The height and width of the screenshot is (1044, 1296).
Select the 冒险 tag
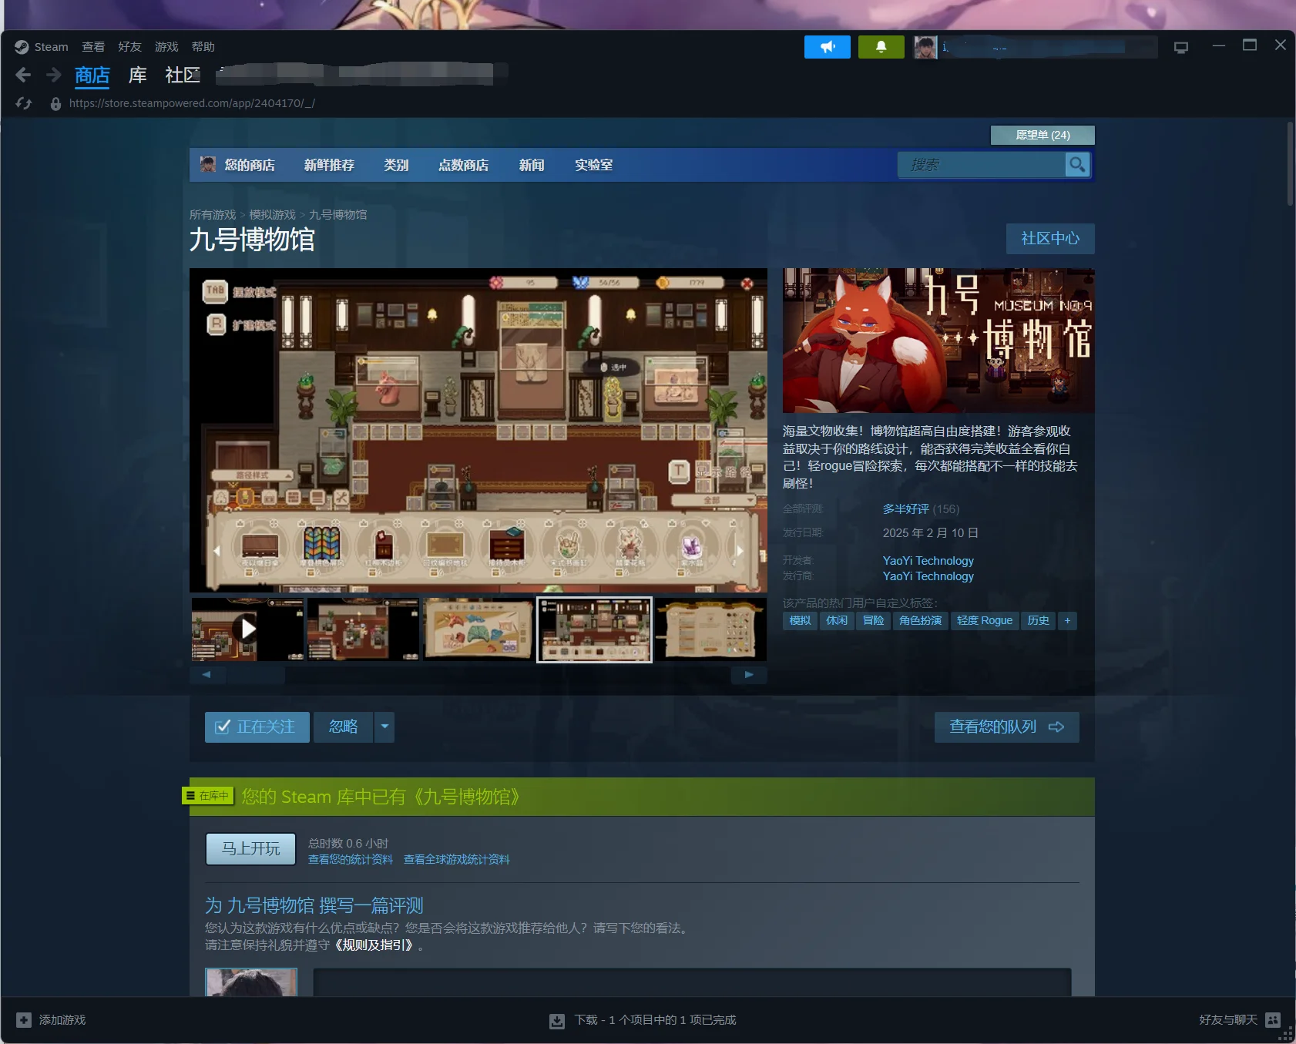click(873, 620)
